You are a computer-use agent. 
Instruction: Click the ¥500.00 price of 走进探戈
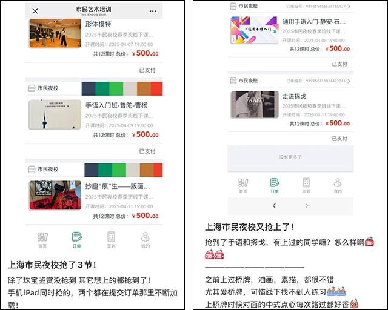[338, 123]
